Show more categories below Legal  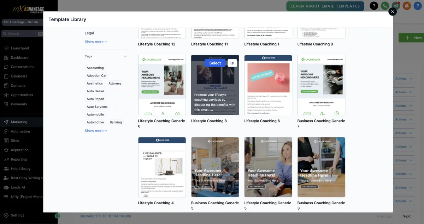coord(96,42)
